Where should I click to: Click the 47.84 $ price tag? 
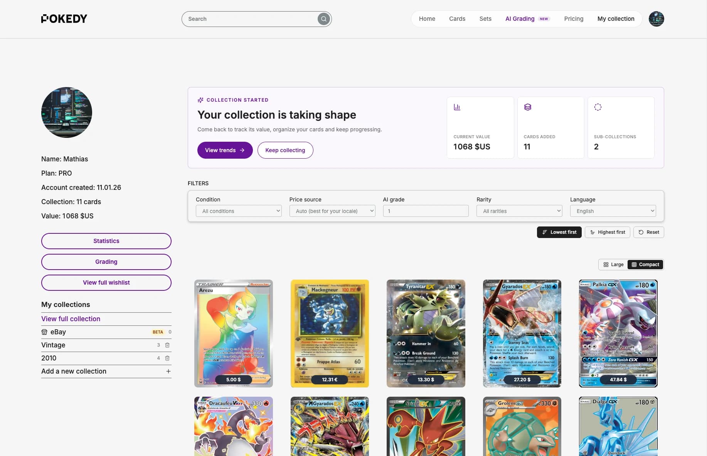tap(618, 380)
